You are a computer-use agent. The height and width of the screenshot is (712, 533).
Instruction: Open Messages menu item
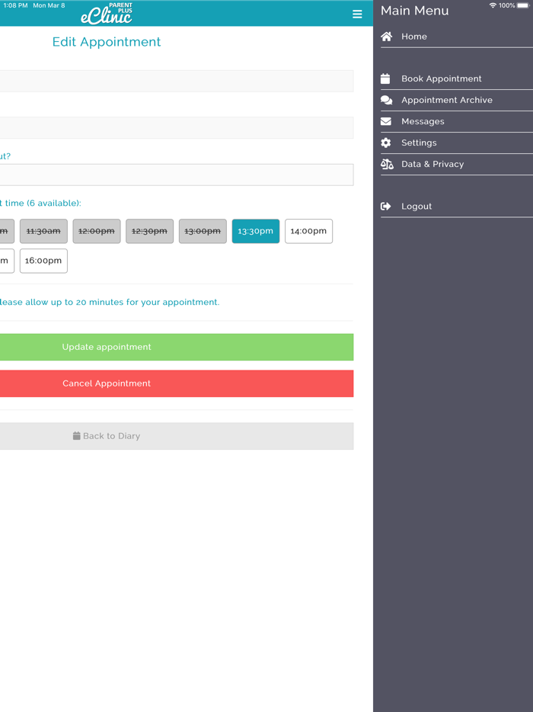click(456, 121)
